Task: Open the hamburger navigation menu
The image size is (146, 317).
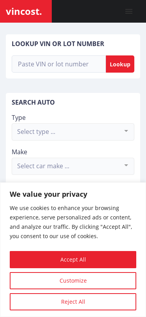Action: 129,11
